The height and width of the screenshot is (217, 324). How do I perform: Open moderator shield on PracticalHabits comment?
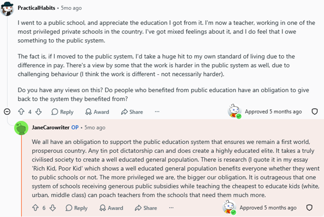pos(314,111)
